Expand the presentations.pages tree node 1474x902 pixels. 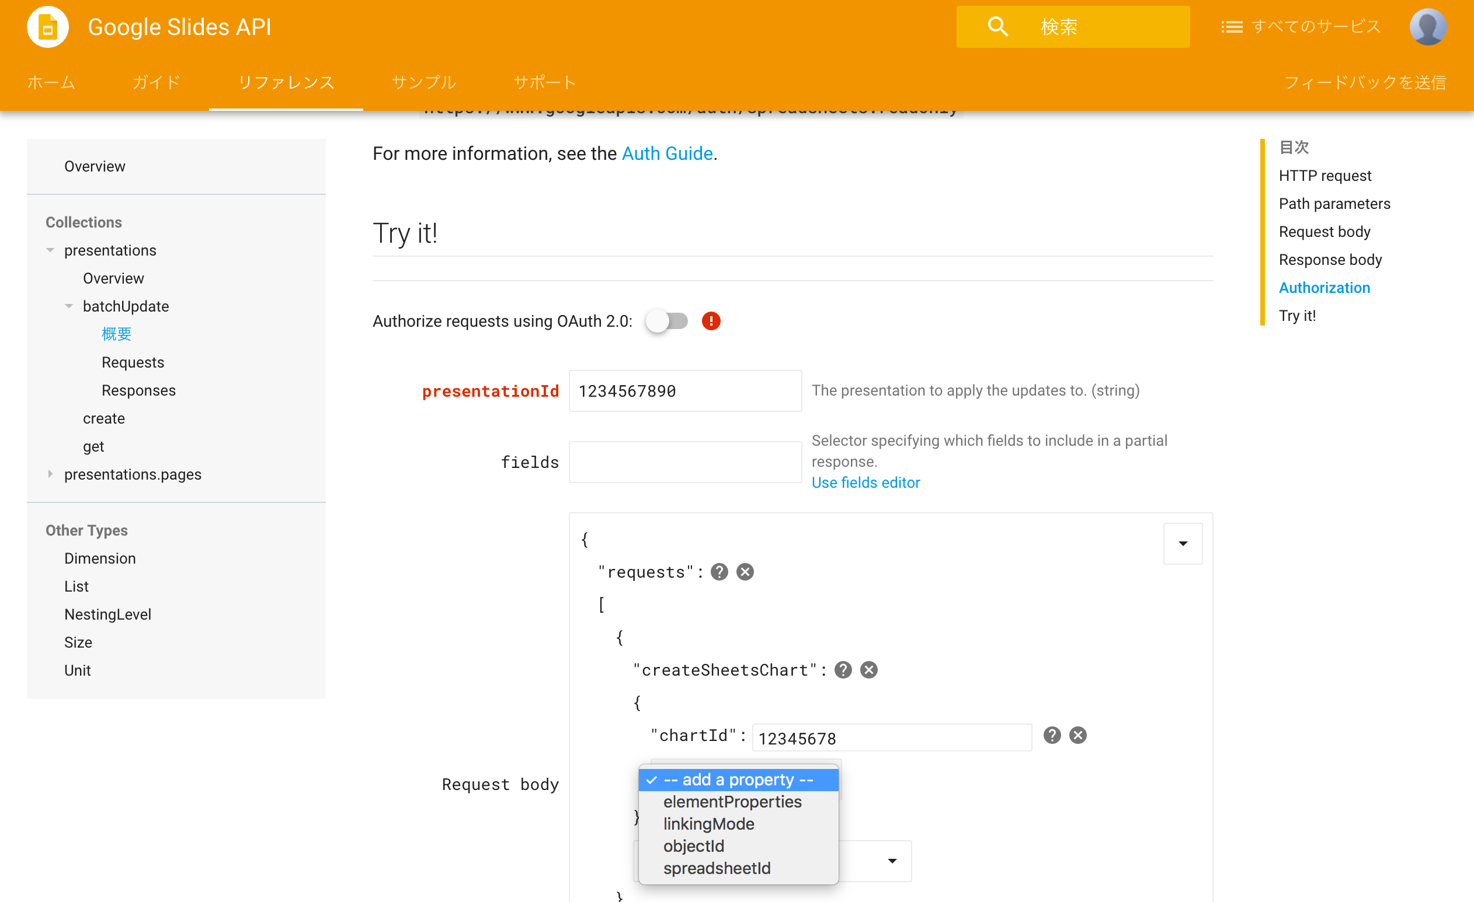50,474
